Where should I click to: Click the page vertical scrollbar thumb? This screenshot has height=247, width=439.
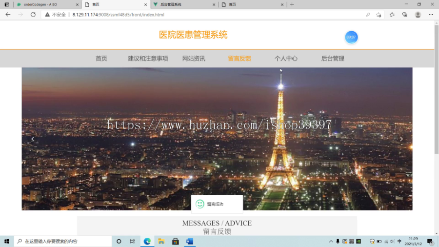(x=437, y=89)
